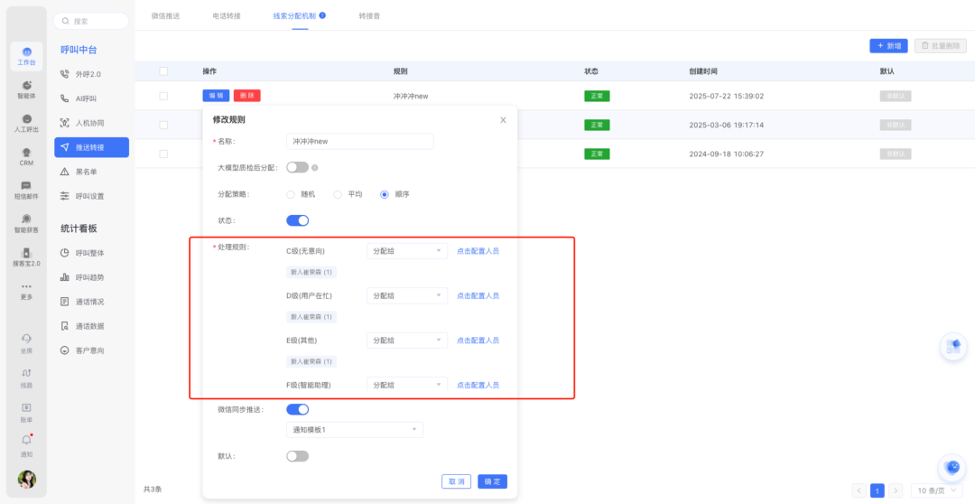Click the user avatar at bottom left
Image resolution: width=975 pixels, height=504 pixels.
point(27,479)
